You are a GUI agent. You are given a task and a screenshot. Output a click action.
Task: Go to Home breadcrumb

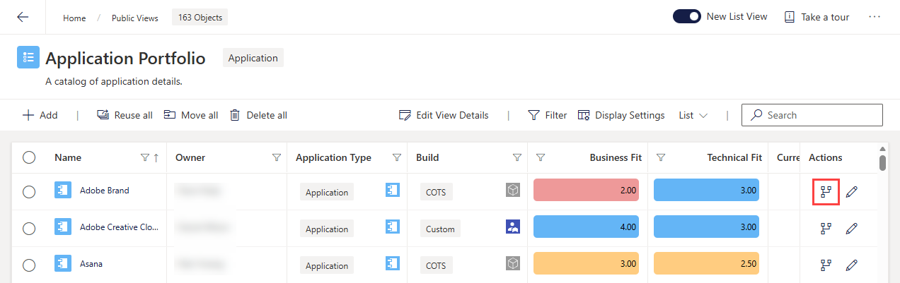pos(74,18)
